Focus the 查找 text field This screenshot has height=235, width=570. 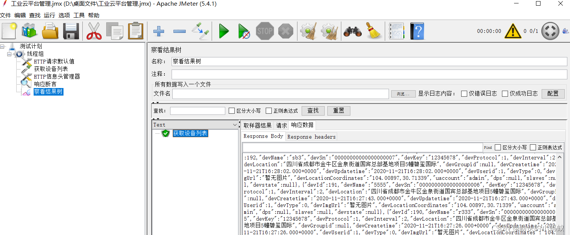[198, 111]
